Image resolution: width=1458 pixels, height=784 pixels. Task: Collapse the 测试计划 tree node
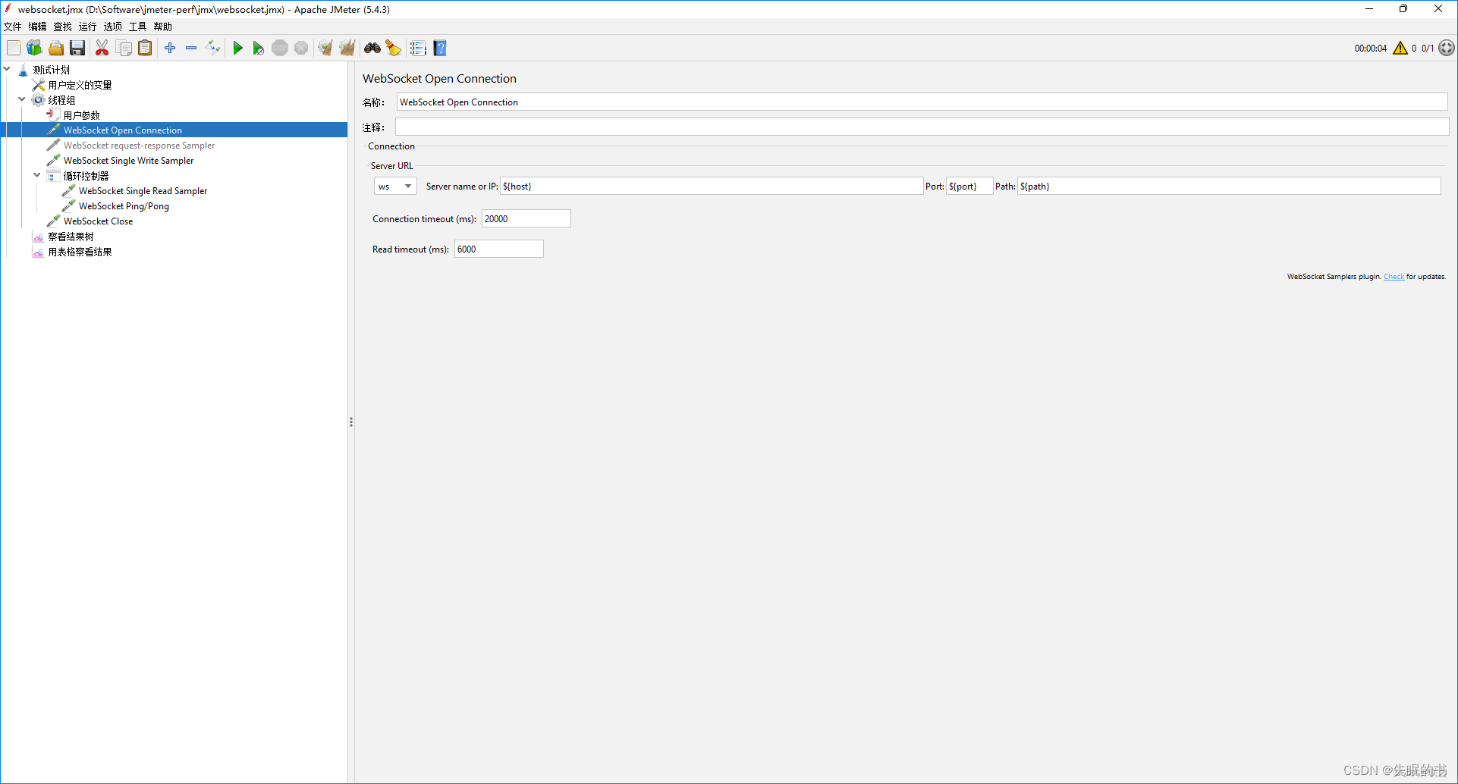(7, 69)
